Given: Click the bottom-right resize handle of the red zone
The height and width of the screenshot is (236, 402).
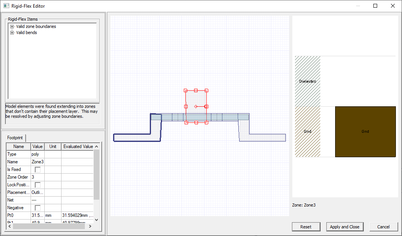Looking at the screenshot, I should point(207,122).
